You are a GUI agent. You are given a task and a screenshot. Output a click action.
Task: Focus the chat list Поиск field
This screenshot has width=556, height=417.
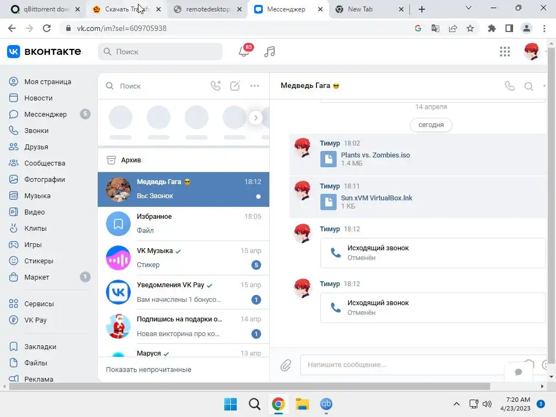(x=155, y=86)
